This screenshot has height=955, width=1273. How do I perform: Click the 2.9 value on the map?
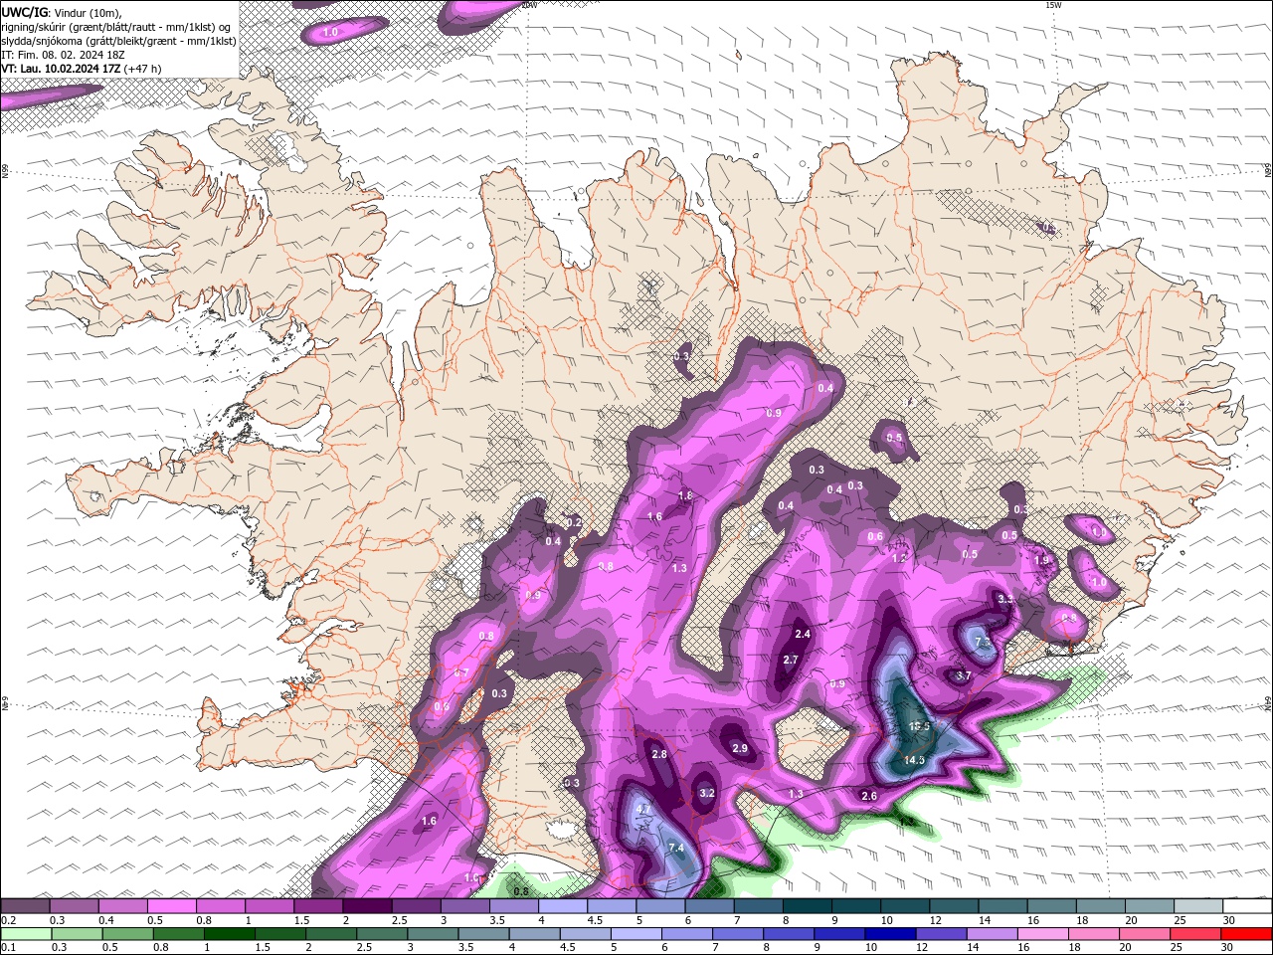740,748
